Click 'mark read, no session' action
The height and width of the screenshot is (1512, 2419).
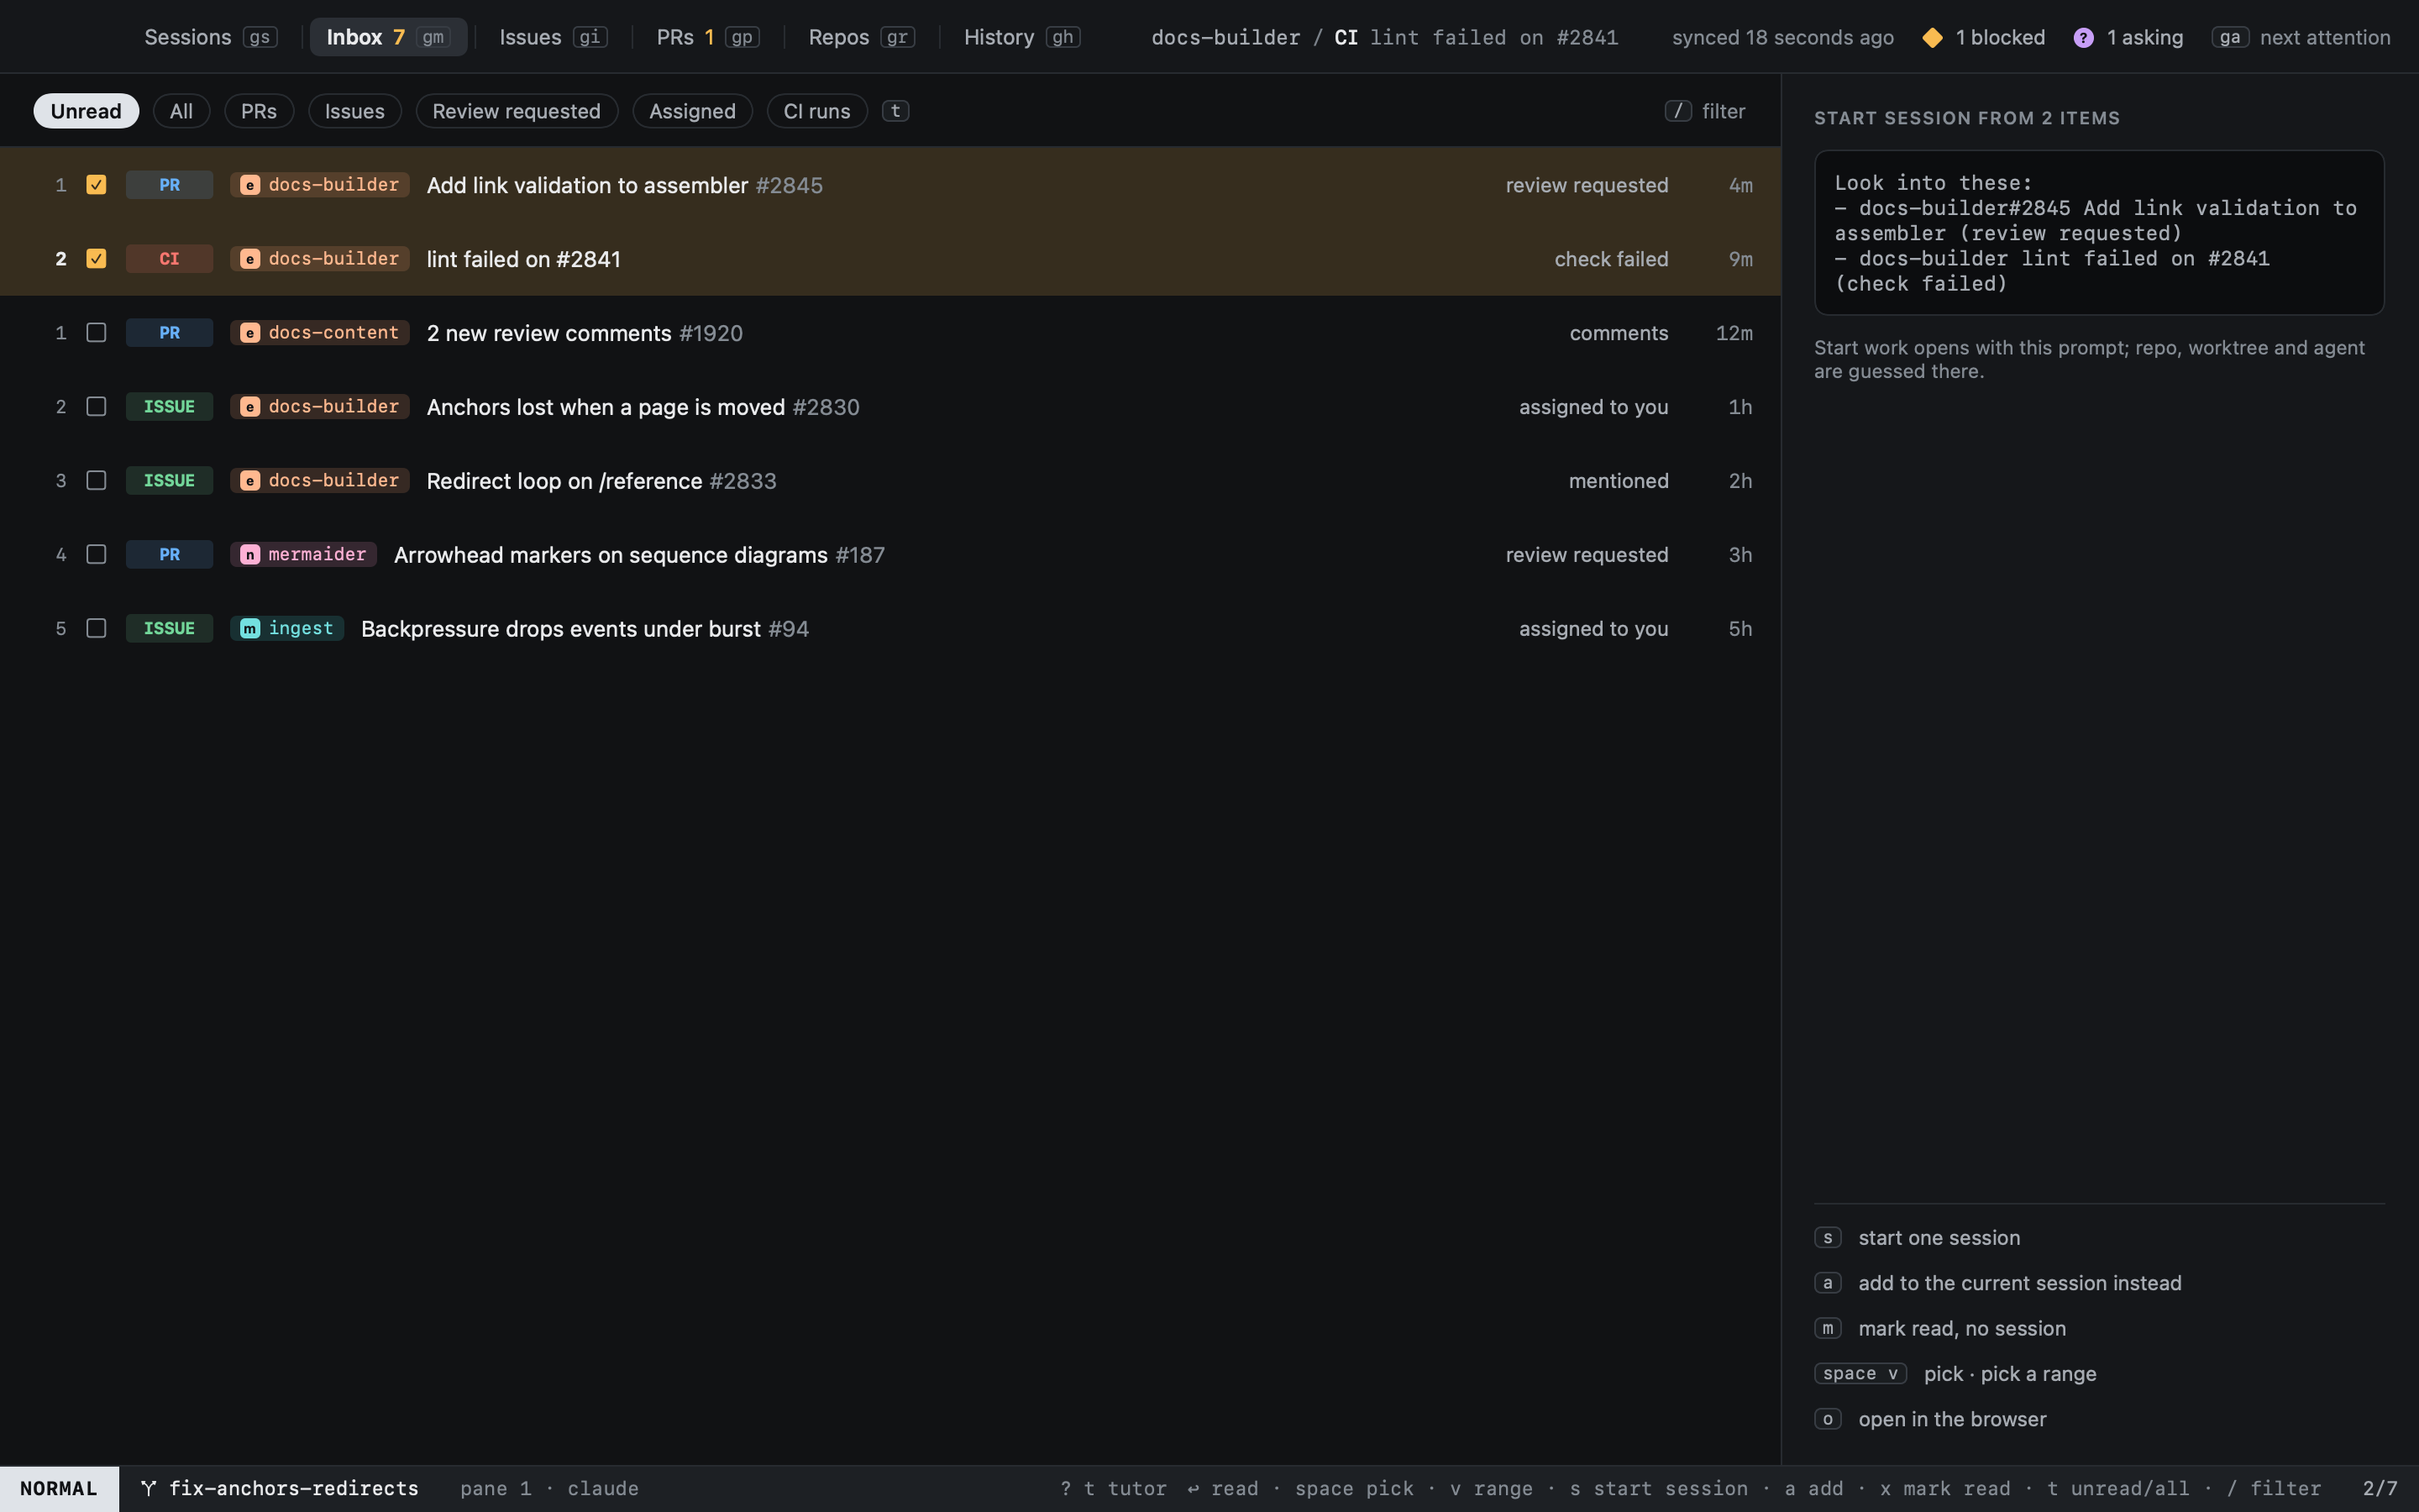coord(1961,1328)
